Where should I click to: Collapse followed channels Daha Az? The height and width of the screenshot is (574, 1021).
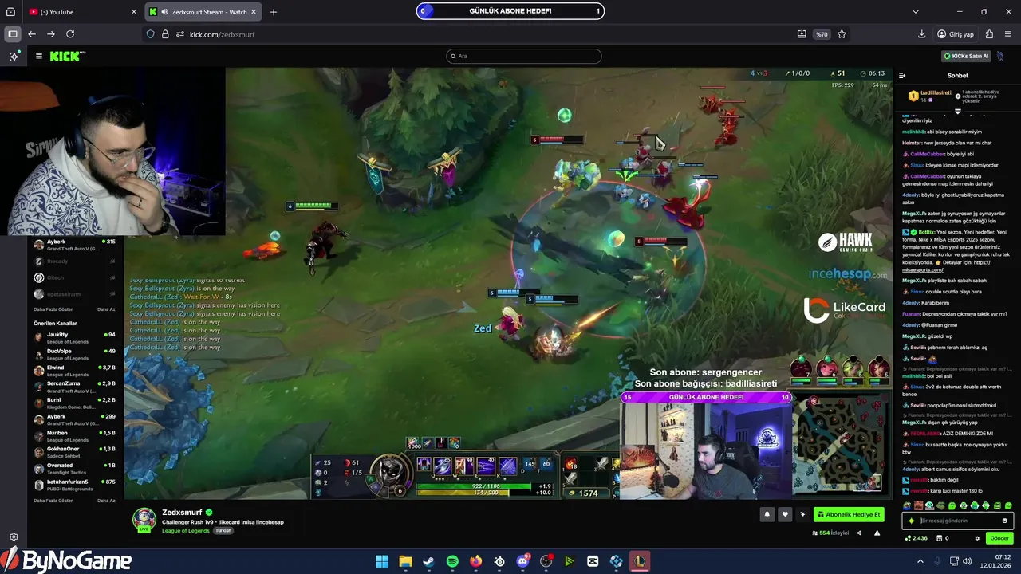click(x=106, y=309)
